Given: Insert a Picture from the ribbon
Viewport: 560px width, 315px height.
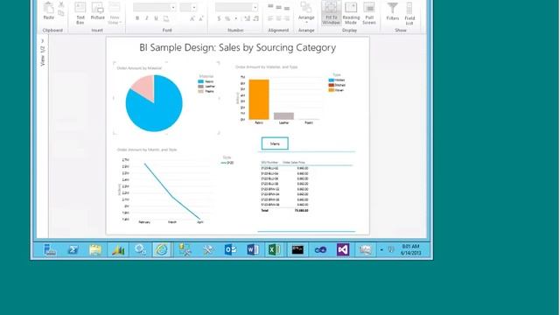Looking at the screenshot, I should pyautogui.click(x=97, y=10).
